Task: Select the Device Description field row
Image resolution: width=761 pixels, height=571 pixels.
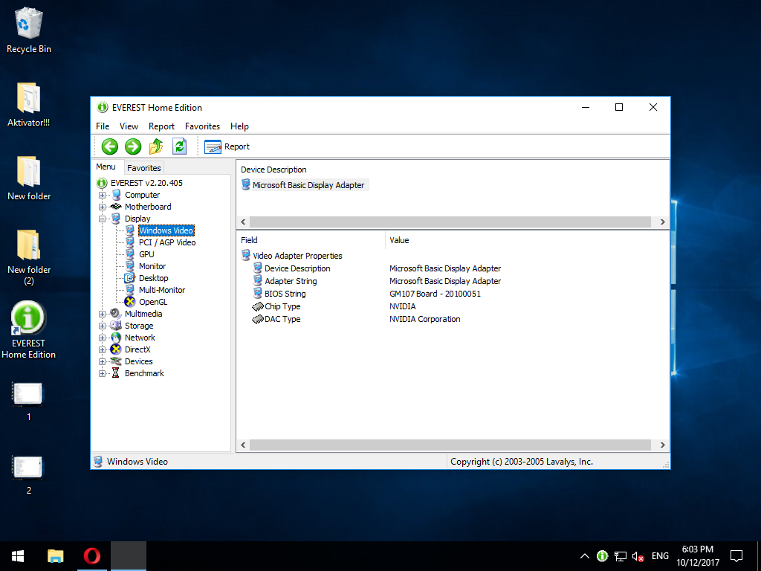Action: [x=297, y=268]
